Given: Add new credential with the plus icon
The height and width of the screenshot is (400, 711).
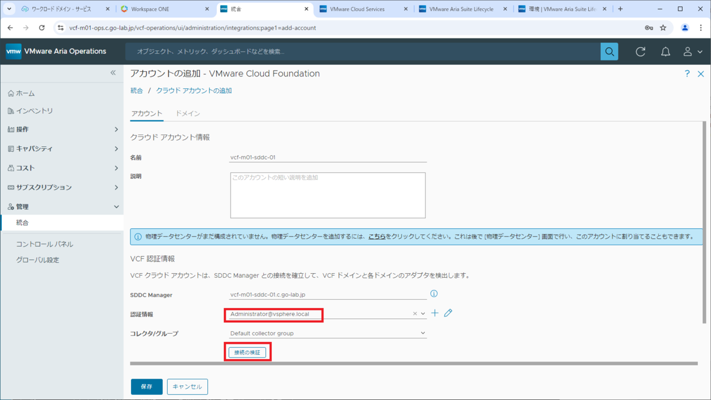Looking at the screenshot, I should coord(435,313).
